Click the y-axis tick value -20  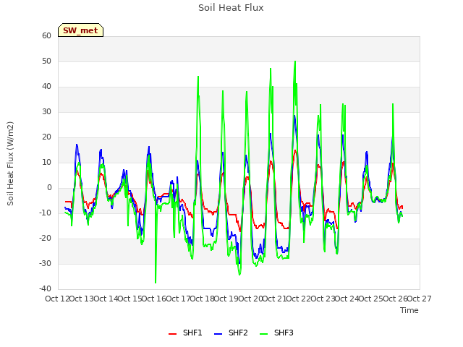coord(46,238)
